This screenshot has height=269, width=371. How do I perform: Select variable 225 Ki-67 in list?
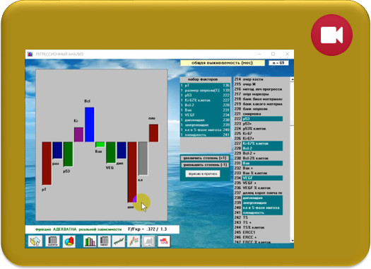tap(259, 133)
